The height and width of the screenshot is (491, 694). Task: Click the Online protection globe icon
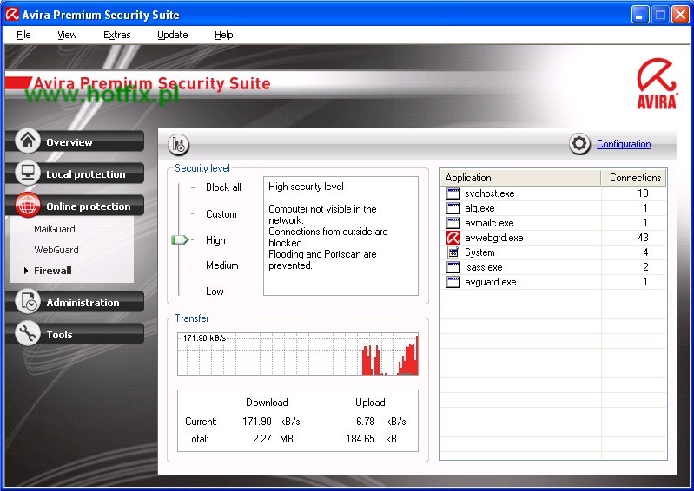pos(28,206)
